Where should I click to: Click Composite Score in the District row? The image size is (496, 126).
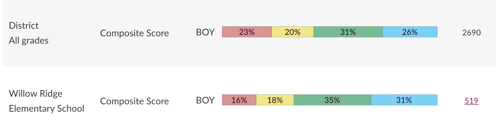point(134,33)
